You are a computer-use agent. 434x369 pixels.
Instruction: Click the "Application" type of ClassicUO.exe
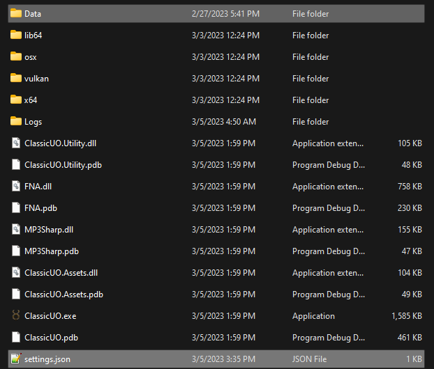pyautogui.click(x=313, y=316)
